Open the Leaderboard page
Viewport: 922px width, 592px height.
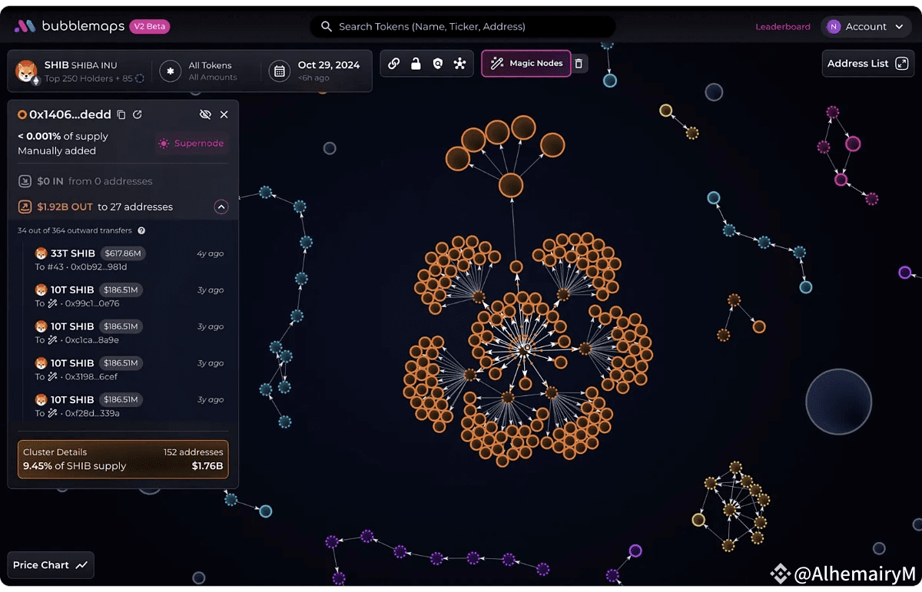click(x=783, y=26)
